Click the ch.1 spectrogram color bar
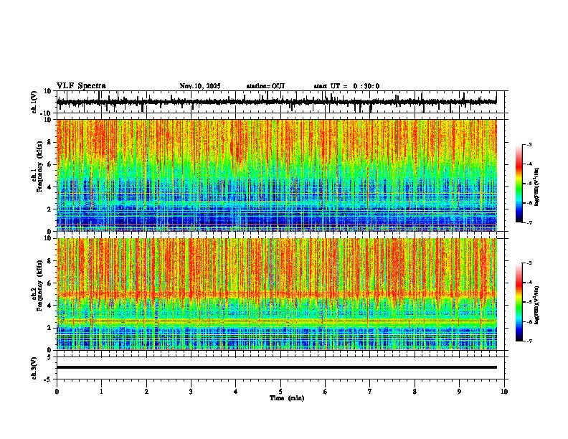Viewport: 568px width, 439px height. [519, 184]
